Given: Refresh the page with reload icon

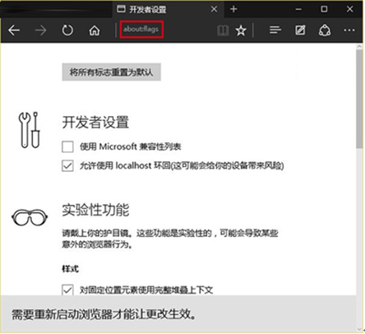Looking at the screenshot, I should (x=67, y=30).
